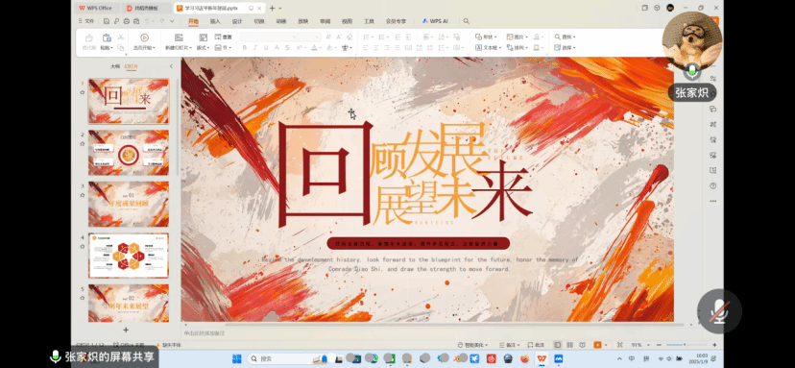The height and width of the screenshot is (368, 795).
Task: Toggle normal view button in status bar
Action: (x=558, y=345)
